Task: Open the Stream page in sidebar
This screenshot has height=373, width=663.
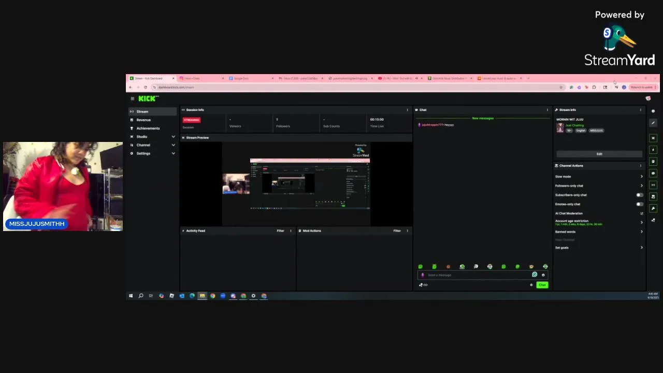Action: point(152,111)
